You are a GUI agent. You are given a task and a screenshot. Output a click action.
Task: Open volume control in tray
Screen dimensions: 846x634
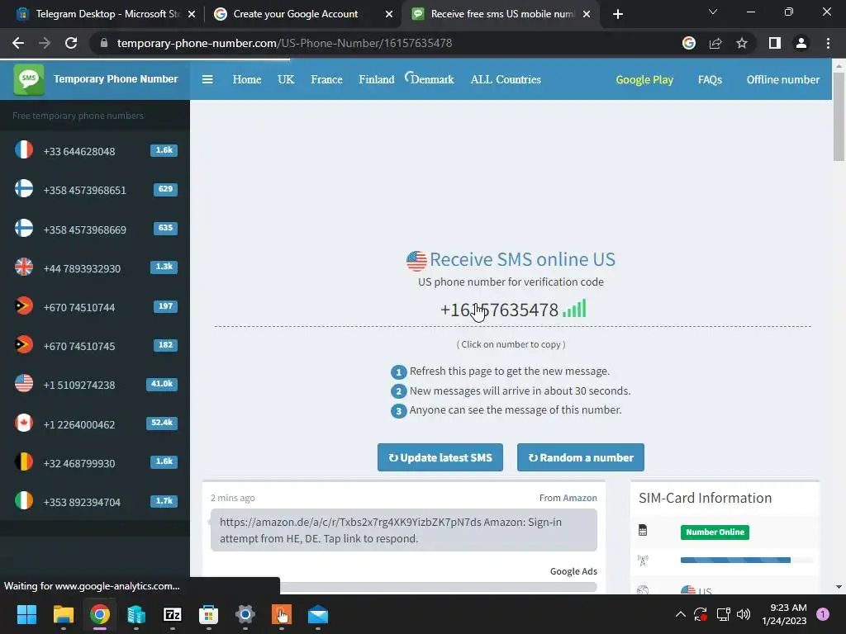tap(744, 614)
